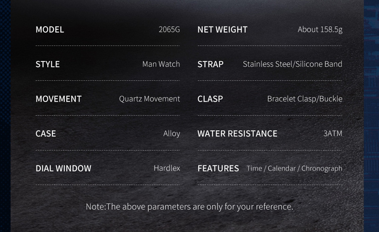
Task: Select the model number 2065G
Action: tap(169, 30)
